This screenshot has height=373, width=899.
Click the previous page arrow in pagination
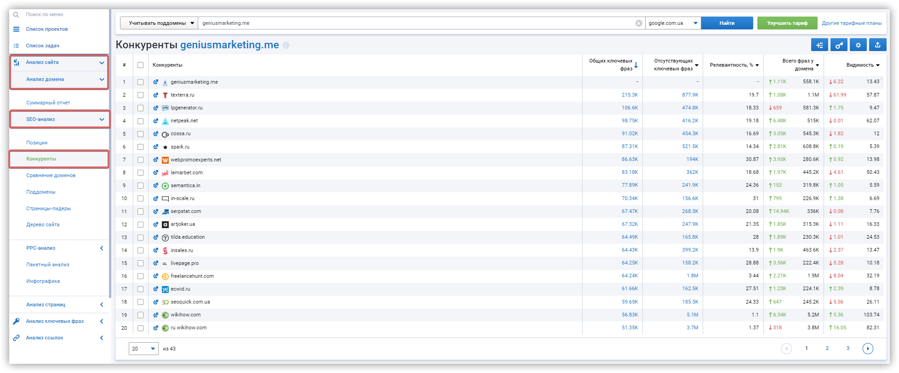click(786, 349)
